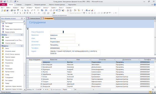Collapse the Отчеты group in navigation pane
The height and width of the screenshot is (94, 156).
[21, 35]
